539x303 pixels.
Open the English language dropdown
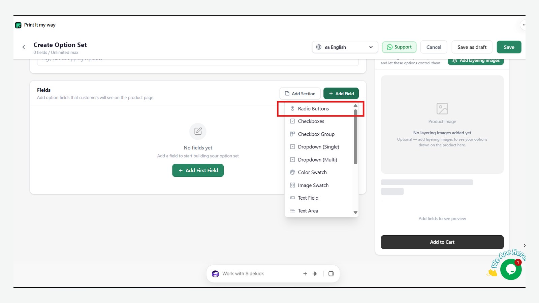346,47
